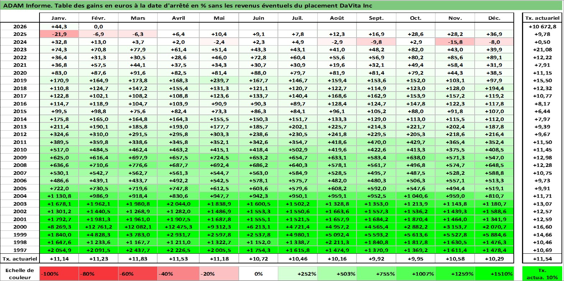Screen dimensions: 564x281
Task: Click the +2 044,0 cell for April 2003
Action: 178,204
